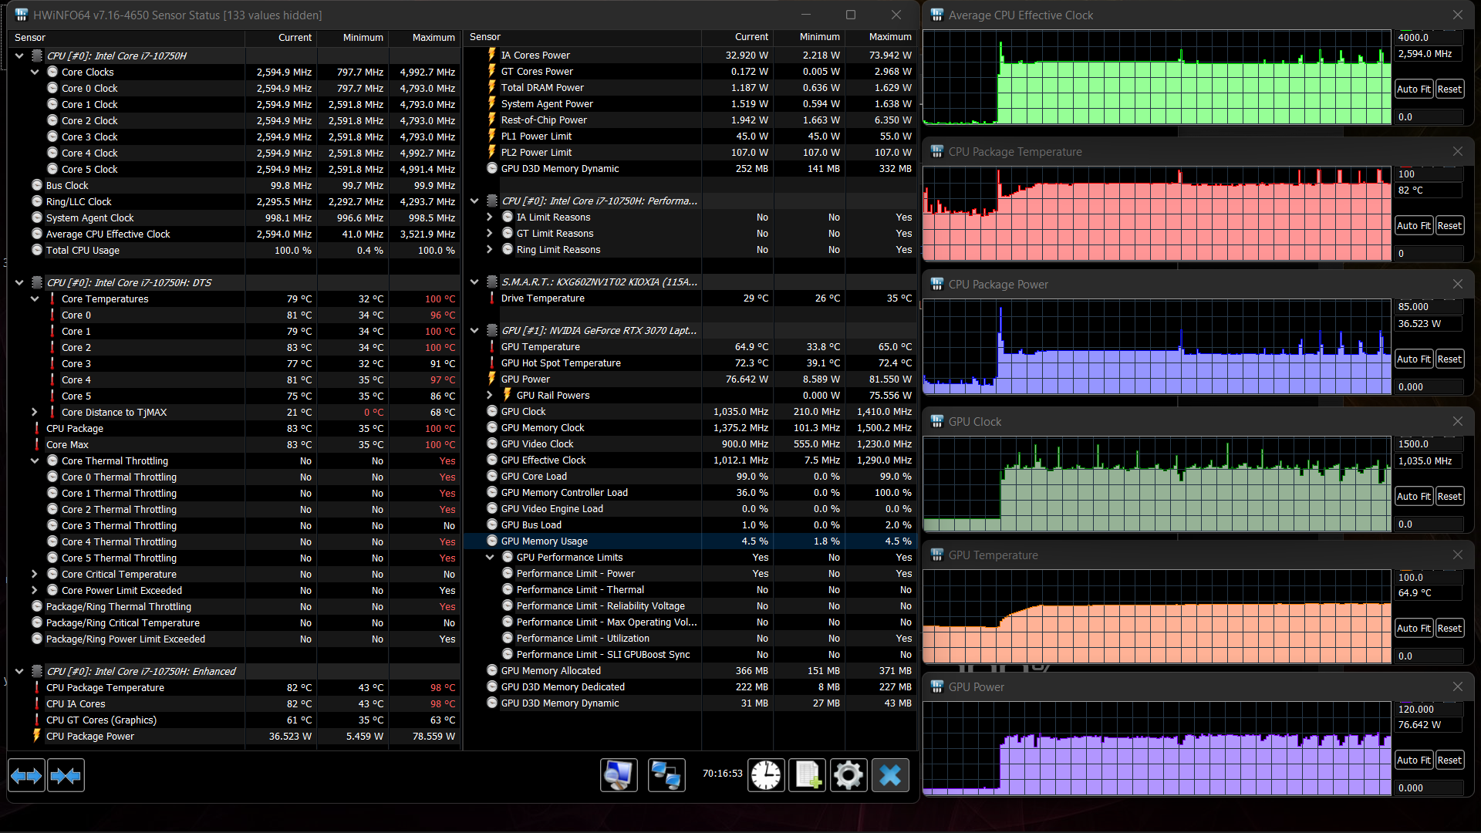Expand IA Limit Reasons entry
The width and height of the screenshot is (1481, 833).
(x=490, y=217)
